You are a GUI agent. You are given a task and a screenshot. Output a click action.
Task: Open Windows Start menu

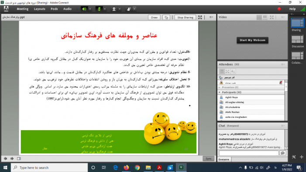tap(5, 168)
